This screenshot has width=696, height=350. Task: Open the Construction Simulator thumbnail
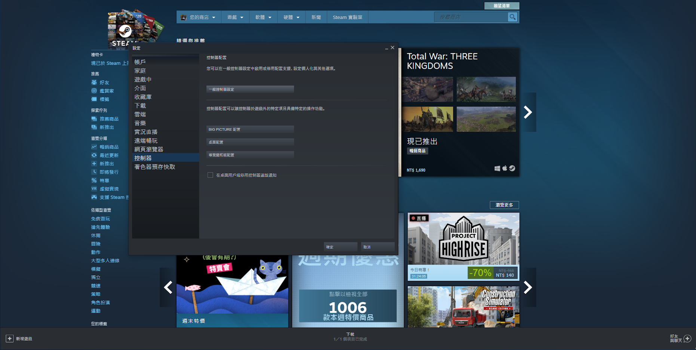(x=463, y=307)
